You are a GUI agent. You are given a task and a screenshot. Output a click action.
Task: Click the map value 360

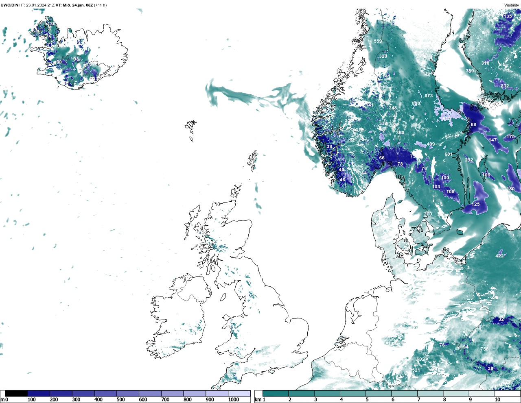point(401,133)
